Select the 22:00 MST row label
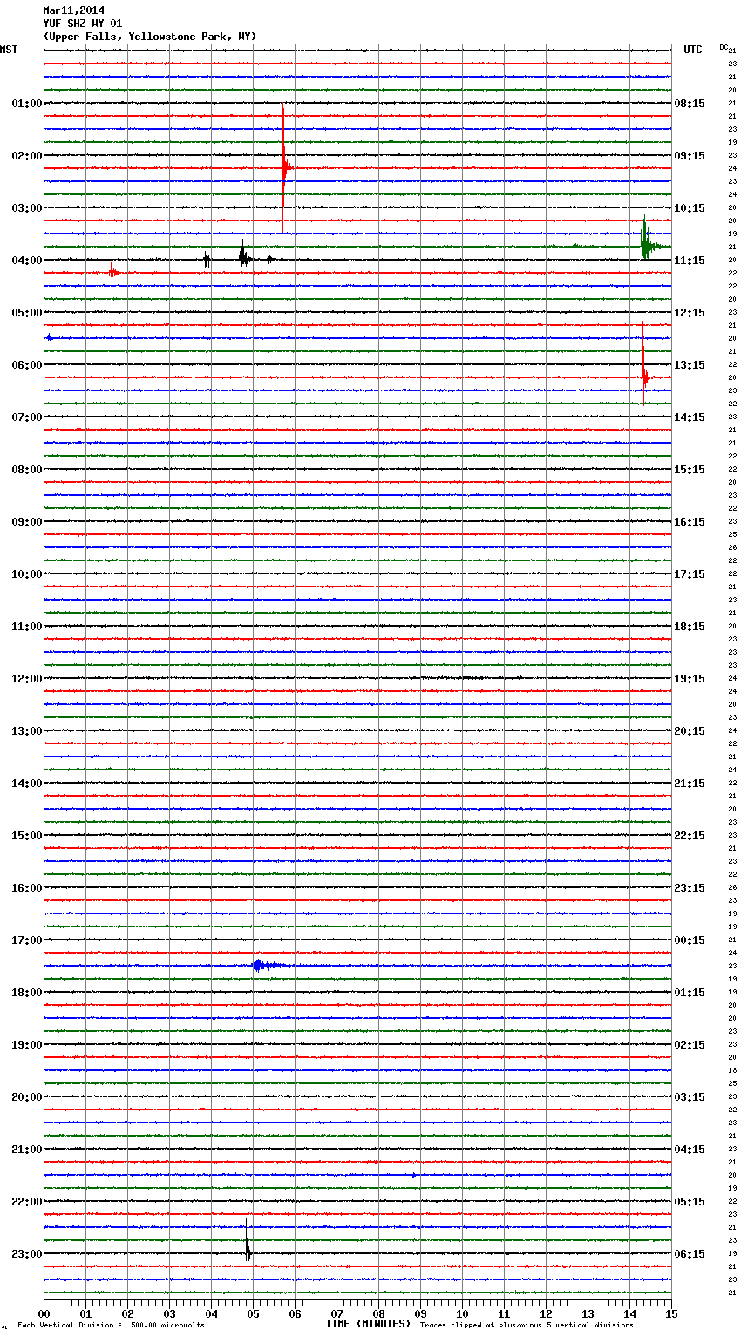 (x=27, y=1202)
